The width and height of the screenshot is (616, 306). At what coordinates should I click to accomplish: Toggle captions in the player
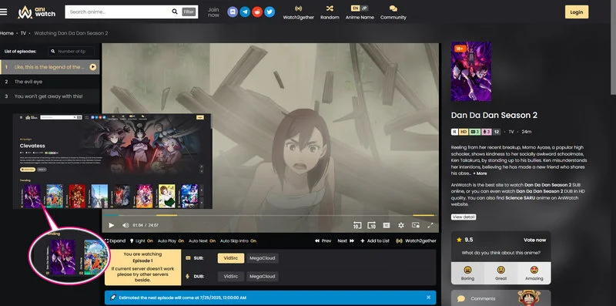(x=387, y=225)
